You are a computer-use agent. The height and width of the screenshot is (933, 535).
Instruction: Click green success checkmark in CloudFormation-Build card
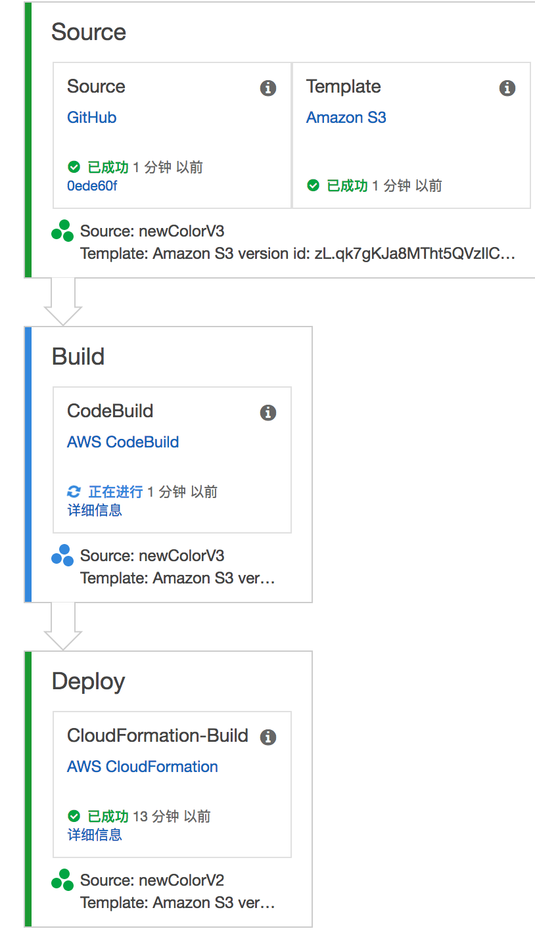tap(74, 816)
